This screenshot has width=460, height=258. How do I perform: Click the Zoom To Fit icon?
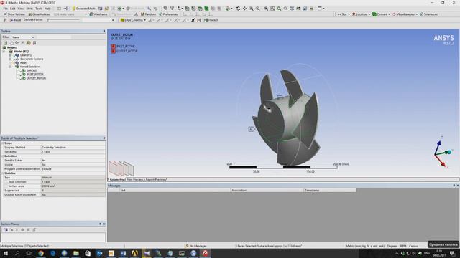[x=266, y=9]
